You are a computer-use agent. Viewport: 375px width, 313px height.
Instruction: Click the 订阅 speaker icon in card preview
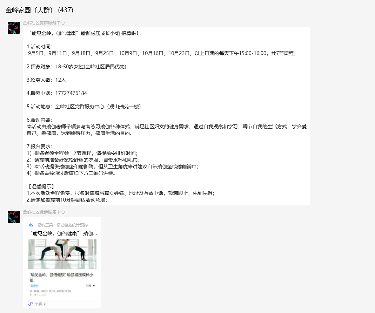[x=94, y=286]
